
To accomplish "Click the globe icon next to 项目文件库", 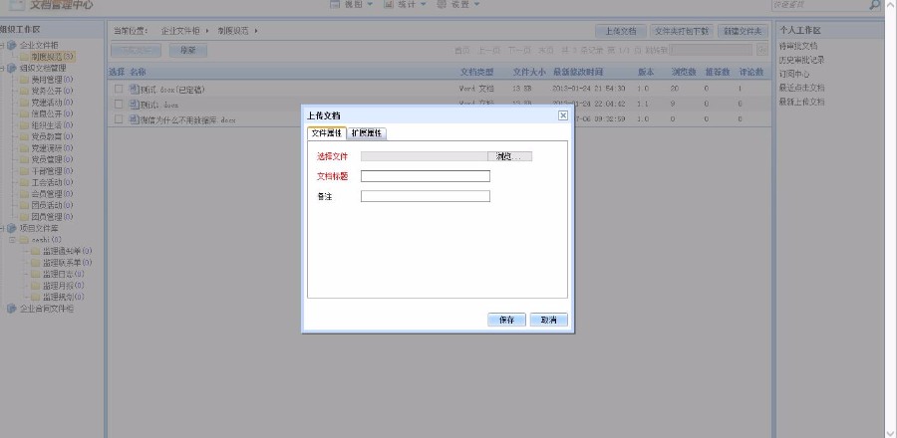I will tap(13, 228).
